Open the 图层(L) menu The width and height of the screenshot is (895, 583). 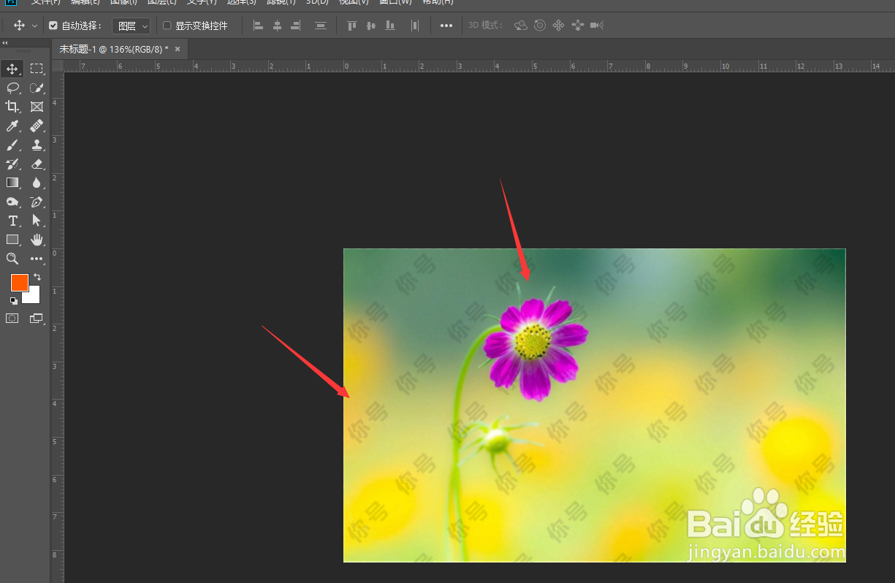point(161,2)
